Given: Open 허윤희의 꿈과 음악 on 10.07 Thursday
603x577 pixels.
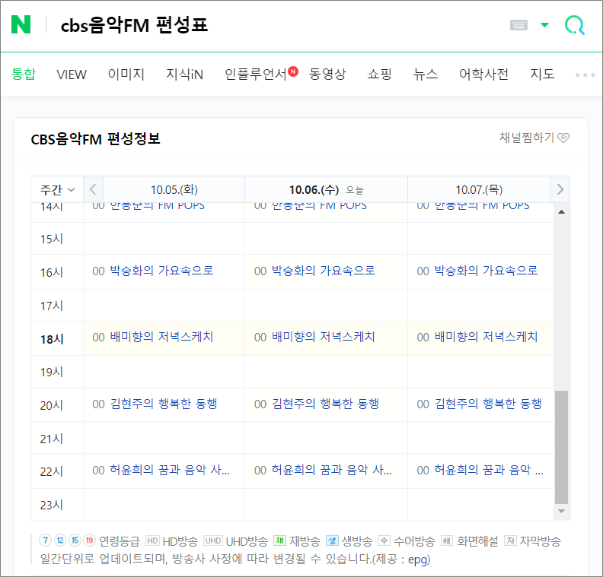Looking at the screenshot, I should coord(489,470).
